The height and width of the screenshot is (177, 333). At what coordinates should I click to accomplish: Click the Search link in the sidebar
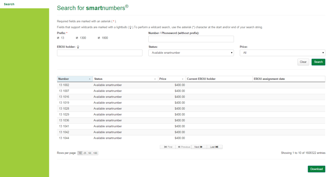[9, 4]
